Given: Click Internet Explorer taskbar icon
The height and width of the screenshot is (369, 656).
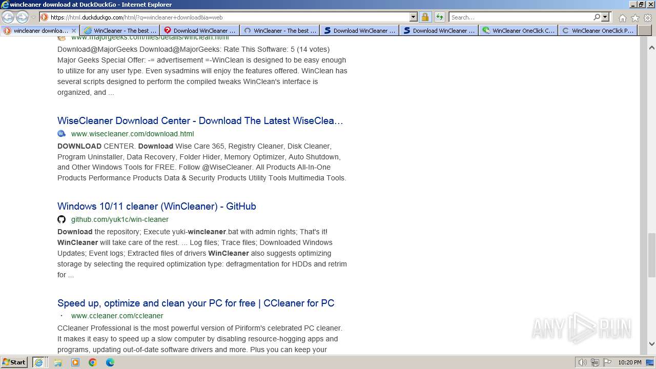Looking at the screenshot, I should pos(38,362).
